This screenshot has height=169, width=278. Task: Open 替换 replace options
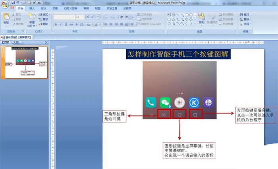[245, 19]
